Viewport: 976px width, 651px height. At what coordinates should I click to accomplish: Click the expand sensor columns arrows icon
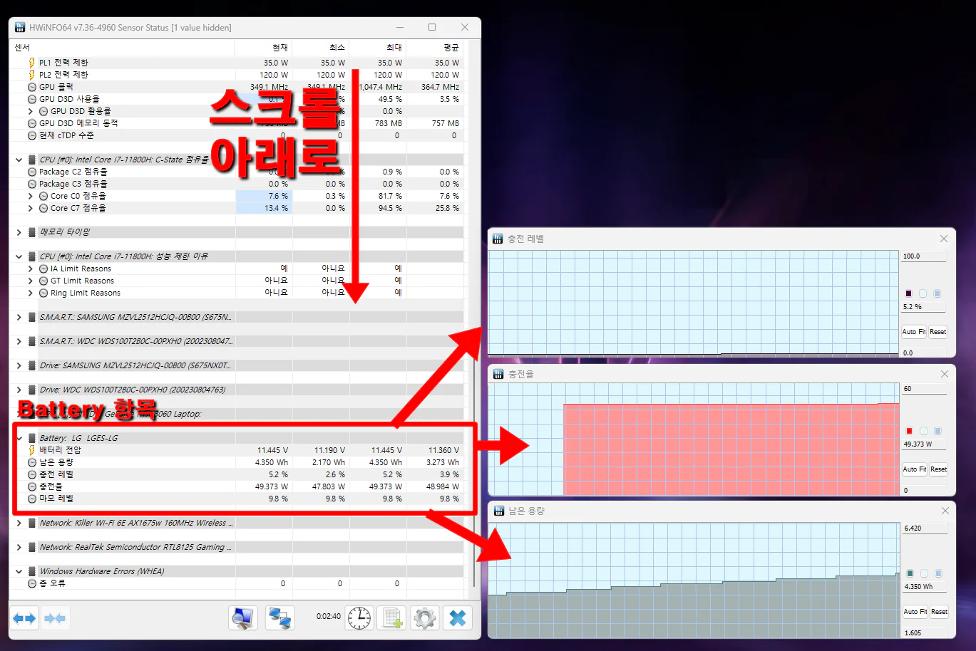(x=24, y=618)
